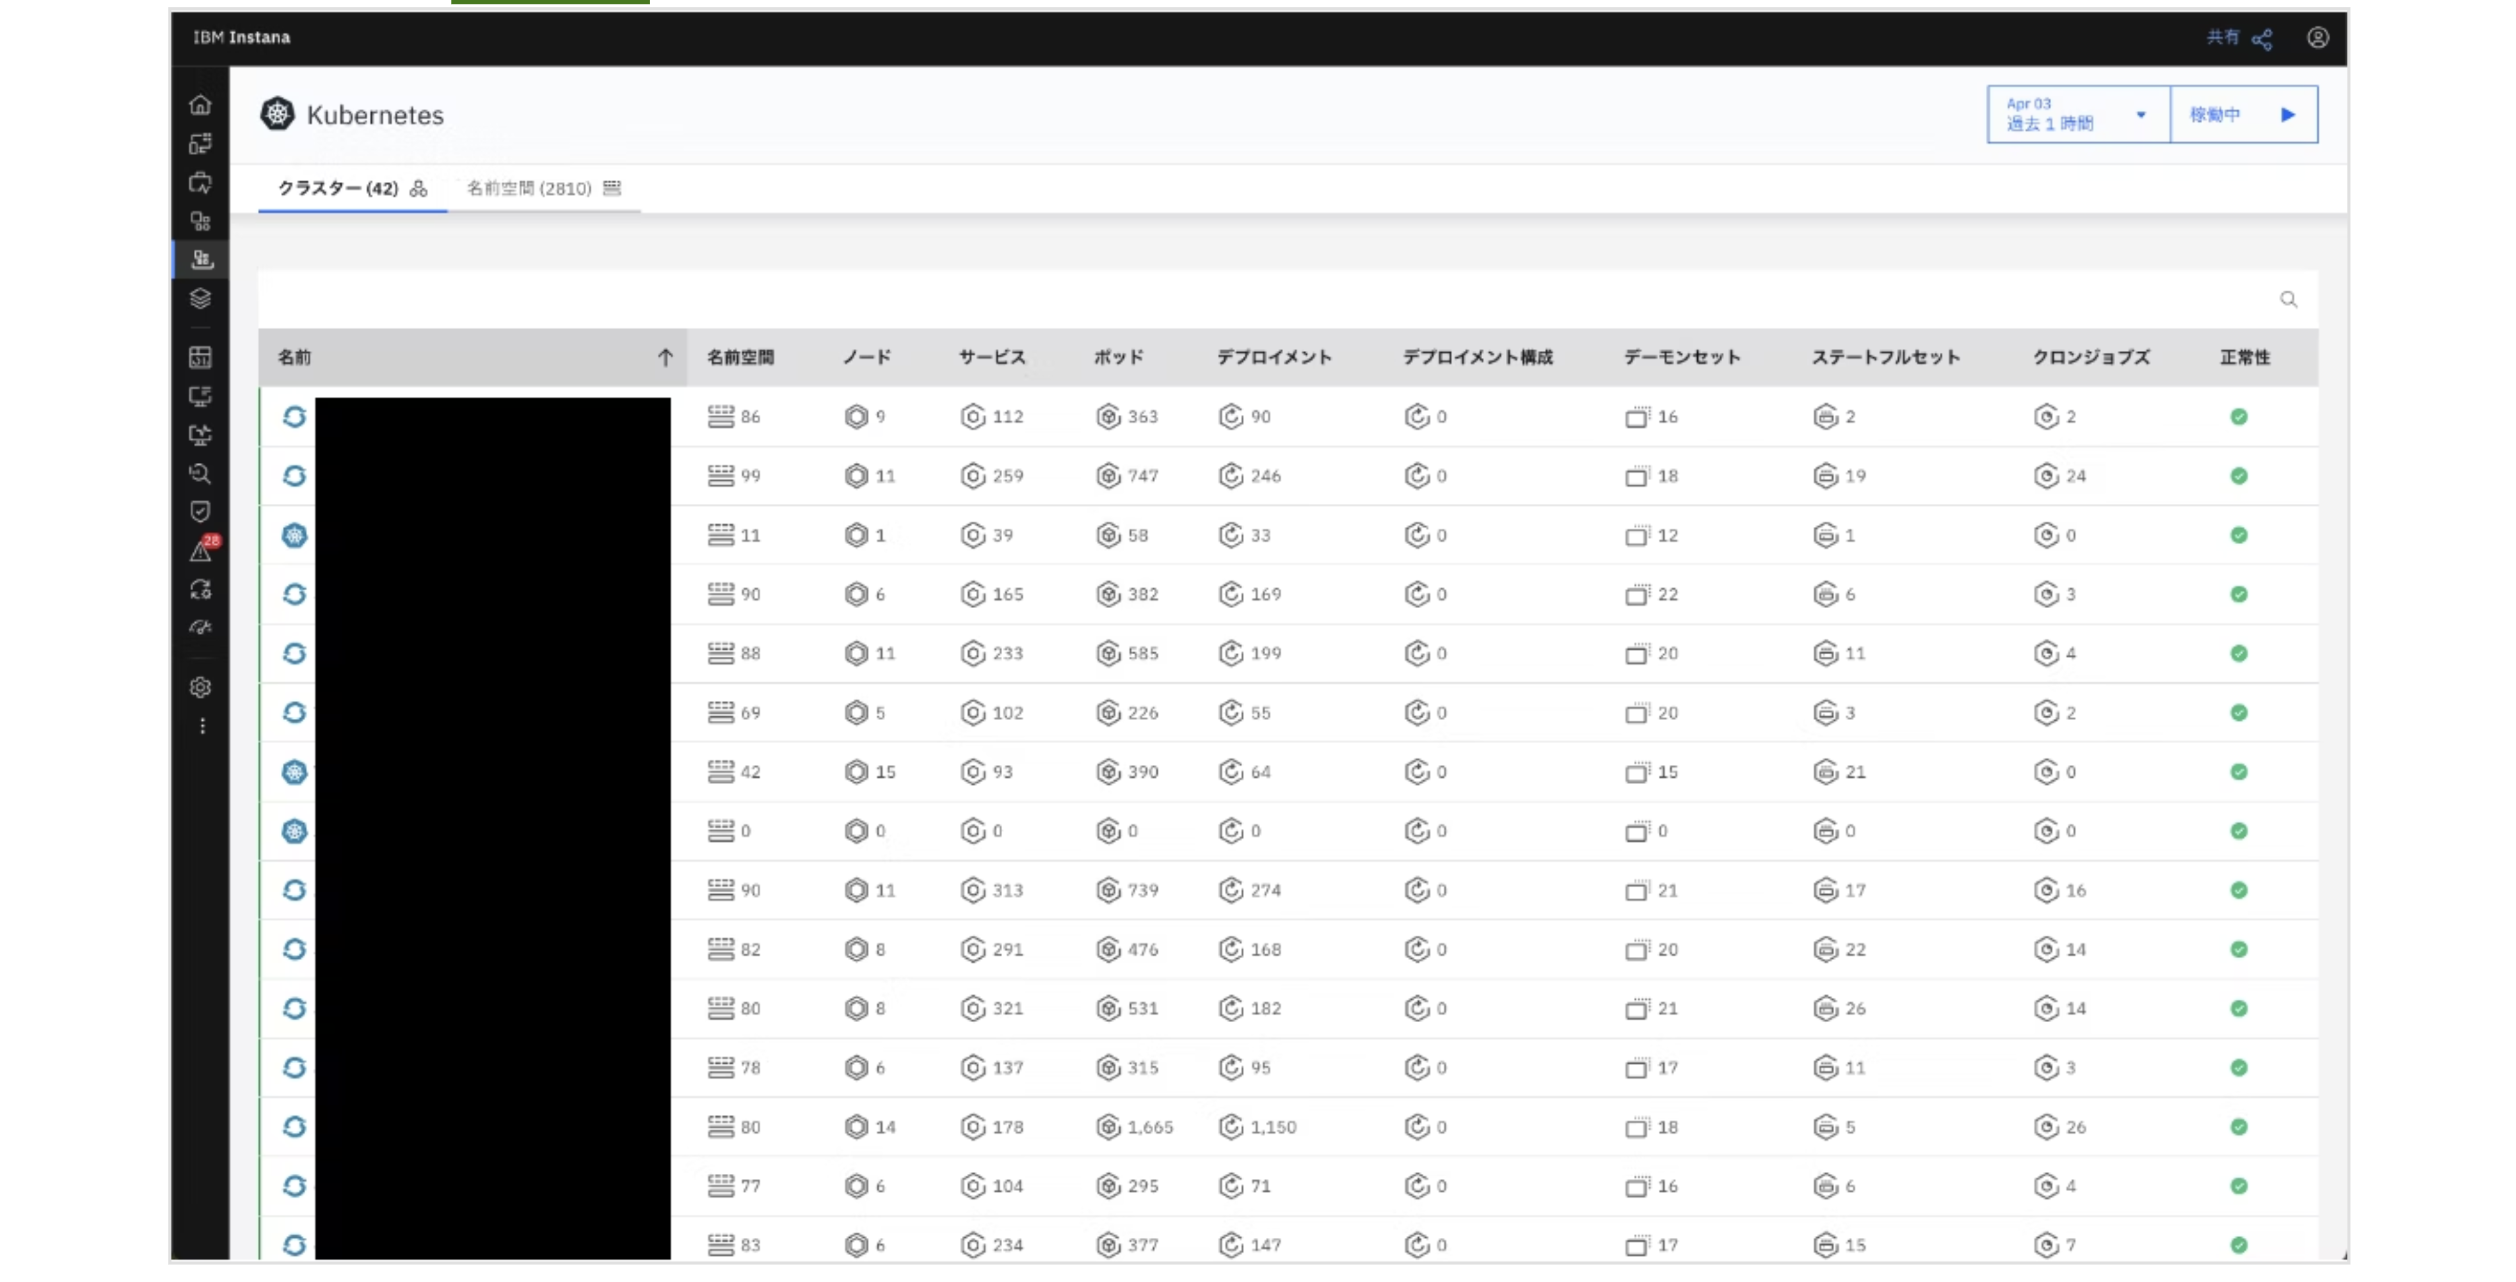Open the Settings gear in the sidebar

click(x=200, y=687)
